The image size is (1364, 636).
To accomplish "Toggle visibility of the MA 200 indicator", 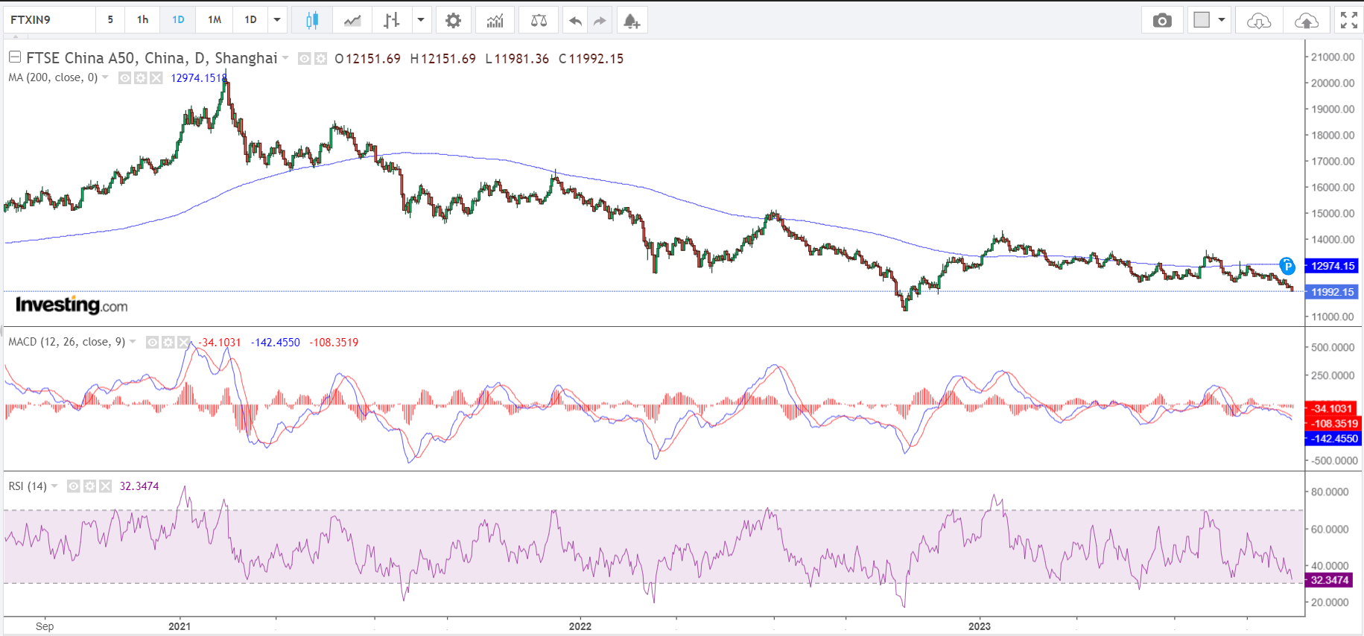I will pos(125,77).
